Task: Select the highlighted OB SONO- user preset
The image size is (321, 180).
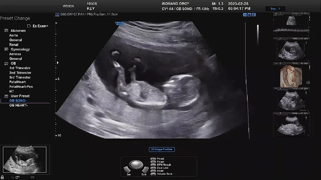Action: pos(25,101)
